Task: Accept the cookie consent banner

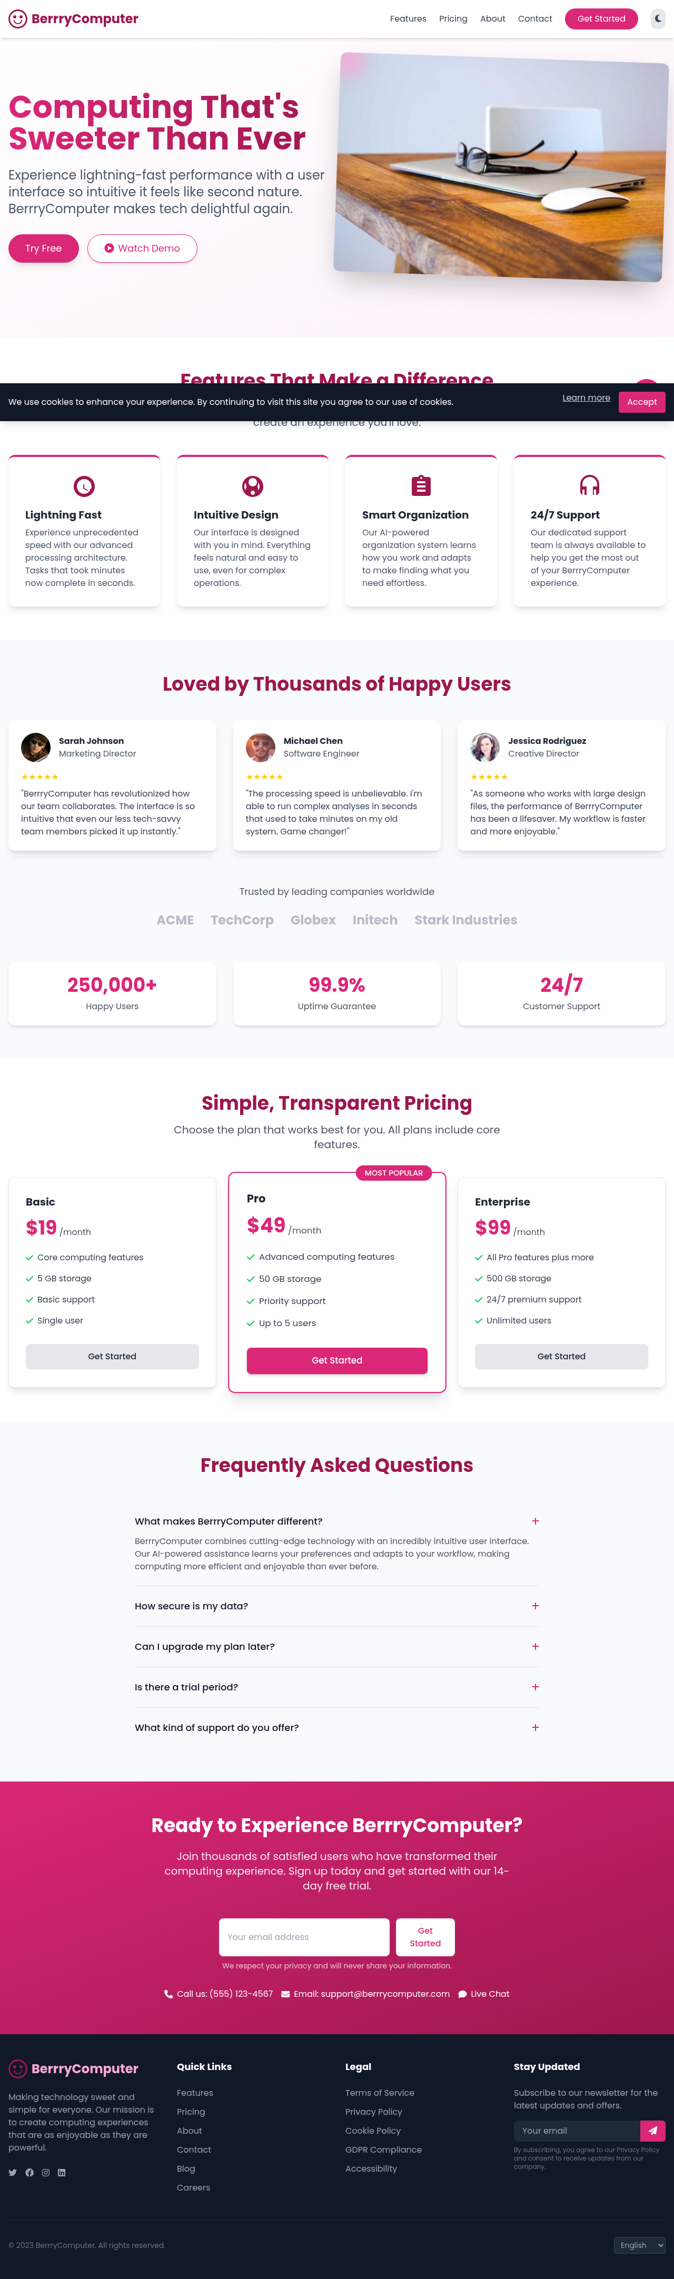Action: tap(641, 402)
